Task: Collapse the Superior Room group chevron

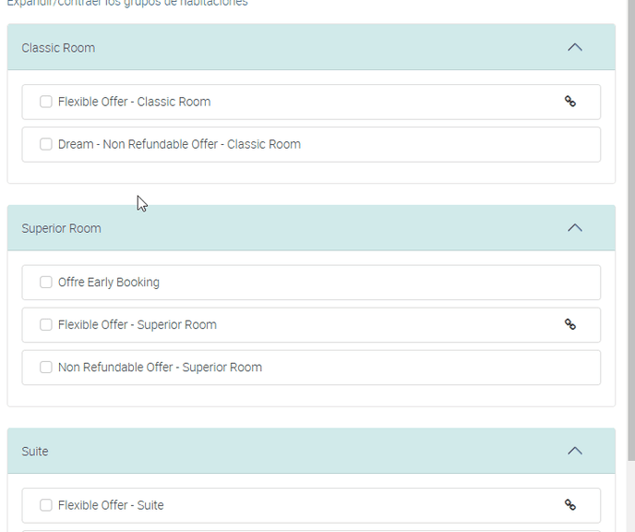Action: tap(575, 228)
